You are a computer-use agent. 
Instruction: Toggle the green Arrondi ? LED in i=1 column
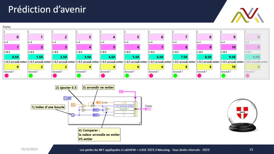pyautogui.click(x=31, y=76)
